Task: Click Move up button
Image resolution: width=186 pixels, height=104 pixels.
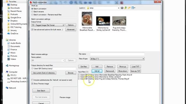Action: click(123, 67)
